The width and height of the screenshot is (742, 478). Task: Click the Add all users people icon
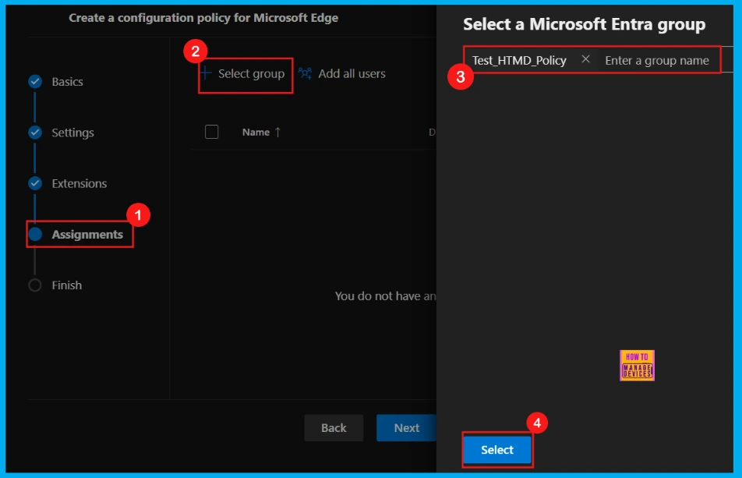pyautogui.click(x=306, y=73)
